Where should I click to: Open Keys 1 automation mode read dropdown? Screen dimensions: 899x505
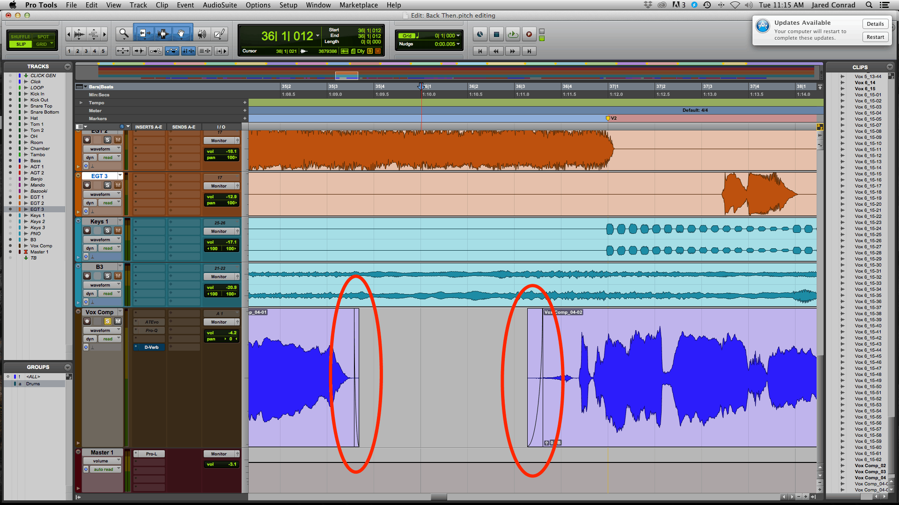(x=110, y=248)
